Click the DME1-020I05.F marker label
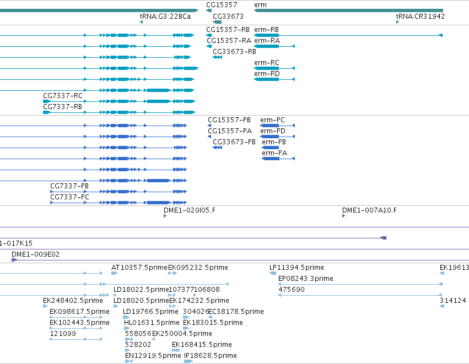The image size is (469, 364). coord(190,210)
